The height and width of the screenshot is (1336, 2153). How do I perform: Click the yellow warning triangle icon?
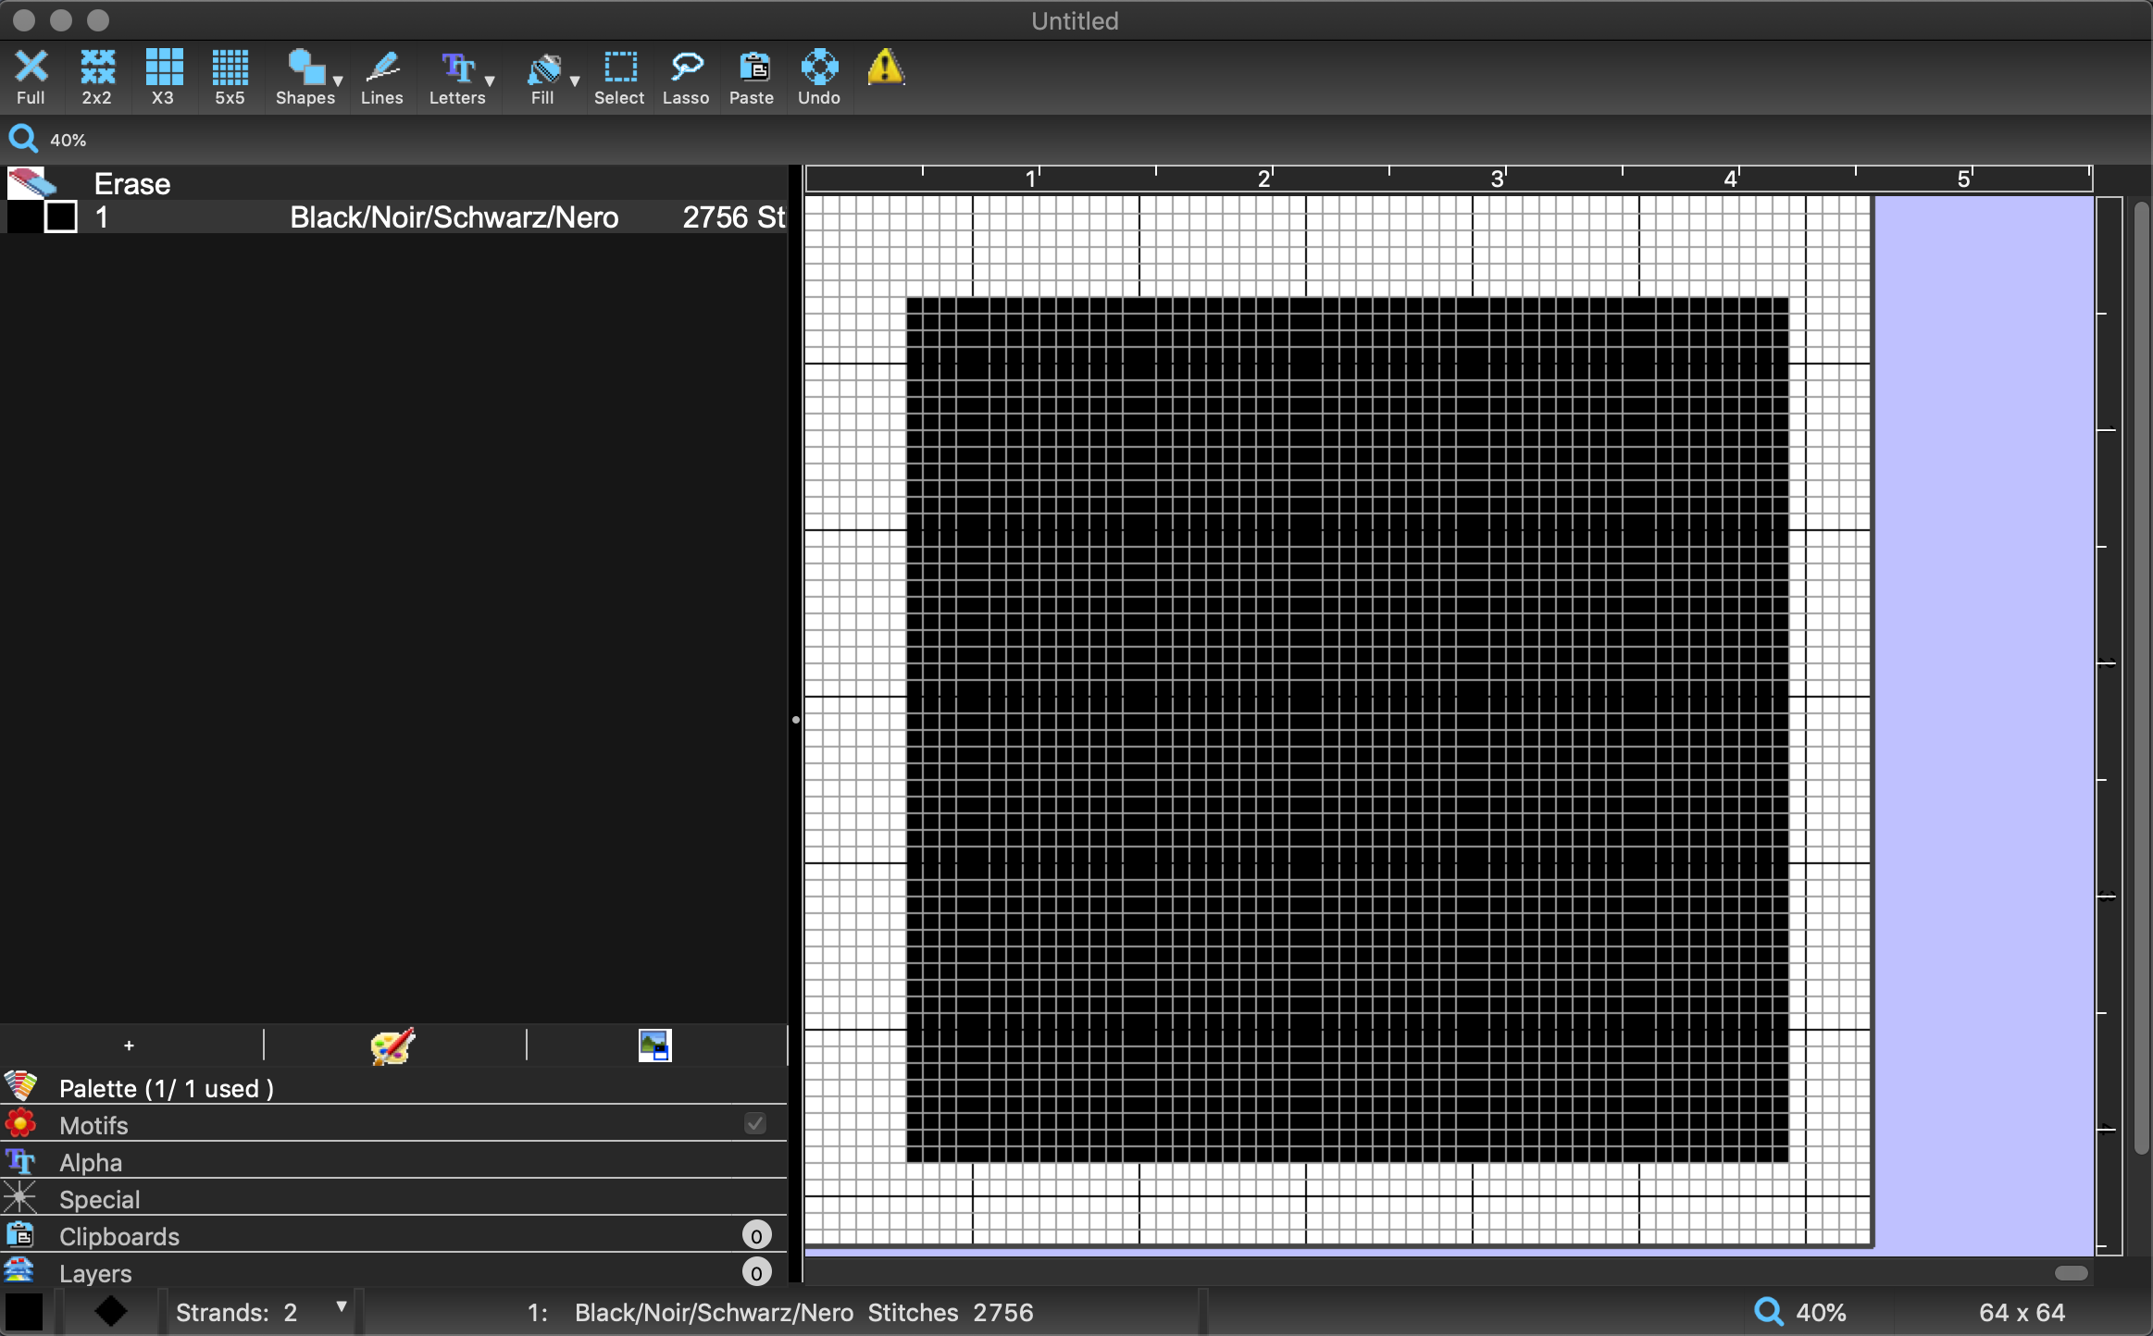point(885,68)
